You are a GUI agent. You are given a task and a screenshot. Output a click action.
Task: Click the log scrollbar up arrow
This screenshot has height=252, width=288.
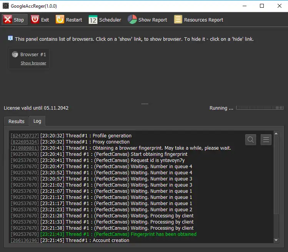coord(276,134)
